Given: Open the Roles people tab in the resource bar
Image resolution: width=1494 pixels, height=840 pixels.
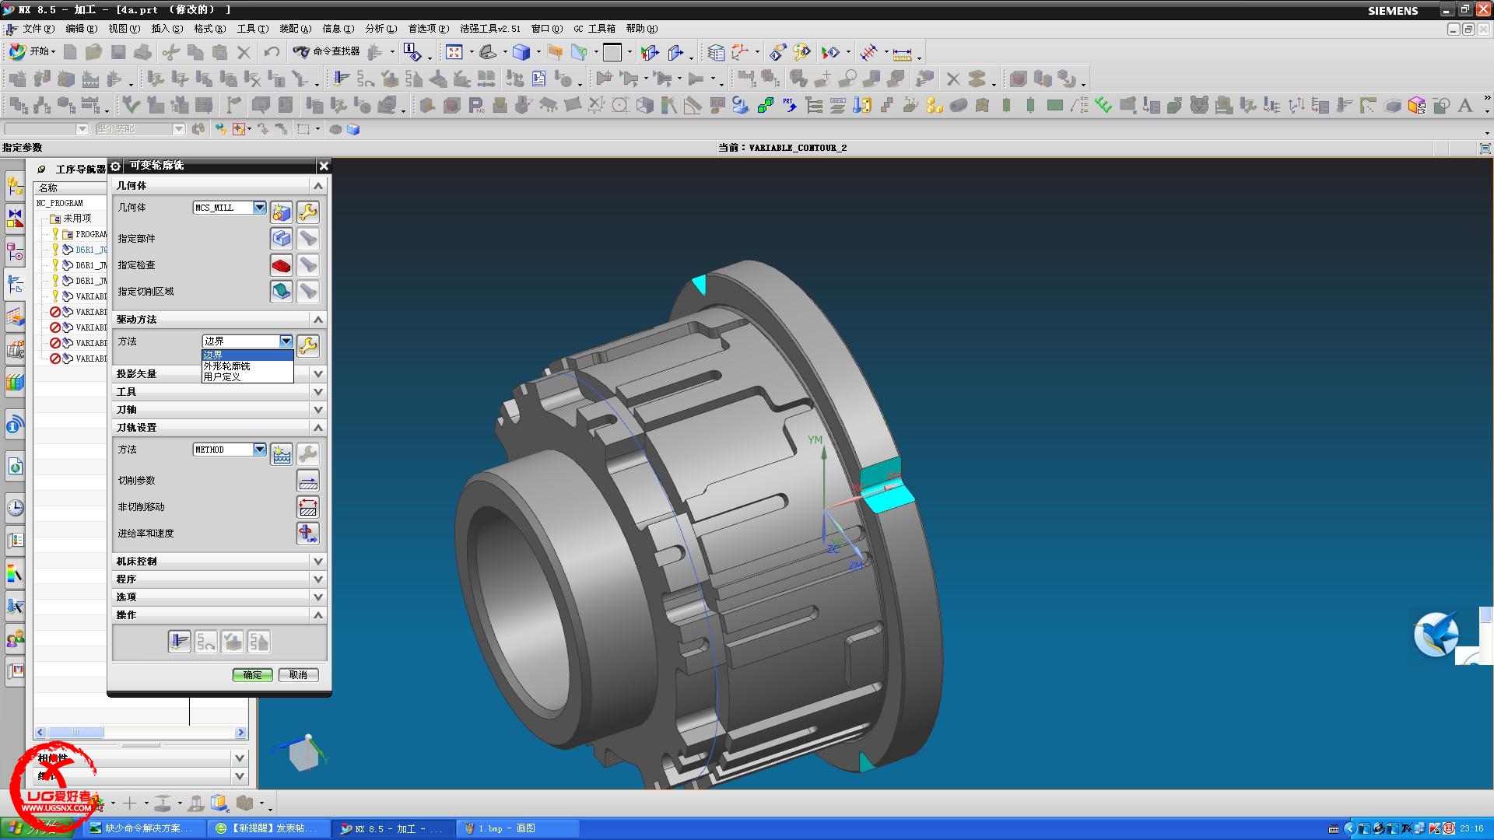Looking at the screenshot, I should coord(15,639).
